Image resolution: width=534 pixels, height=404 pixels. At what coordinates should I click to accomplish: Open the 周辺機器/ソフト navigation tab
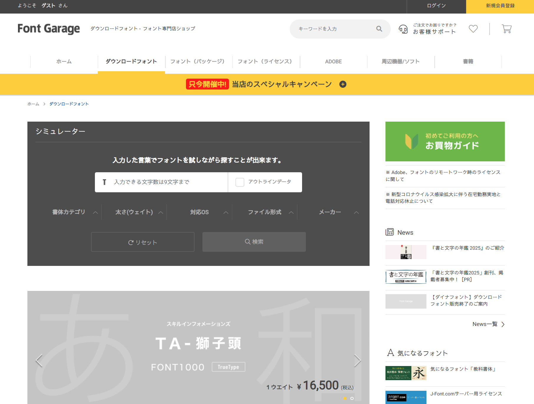(x=400, y=62)
